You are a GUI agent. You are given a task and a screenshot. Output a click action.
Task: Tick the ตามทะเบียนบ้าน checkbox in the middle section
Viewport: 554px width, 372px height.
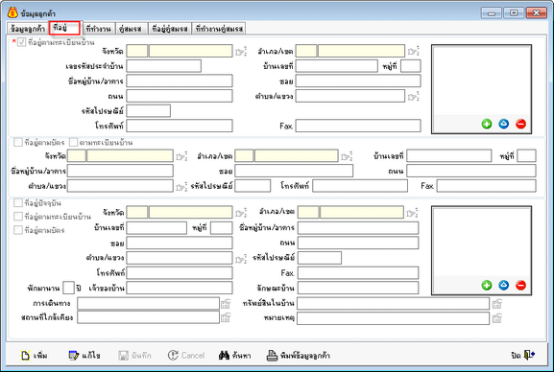coord(73,142)
